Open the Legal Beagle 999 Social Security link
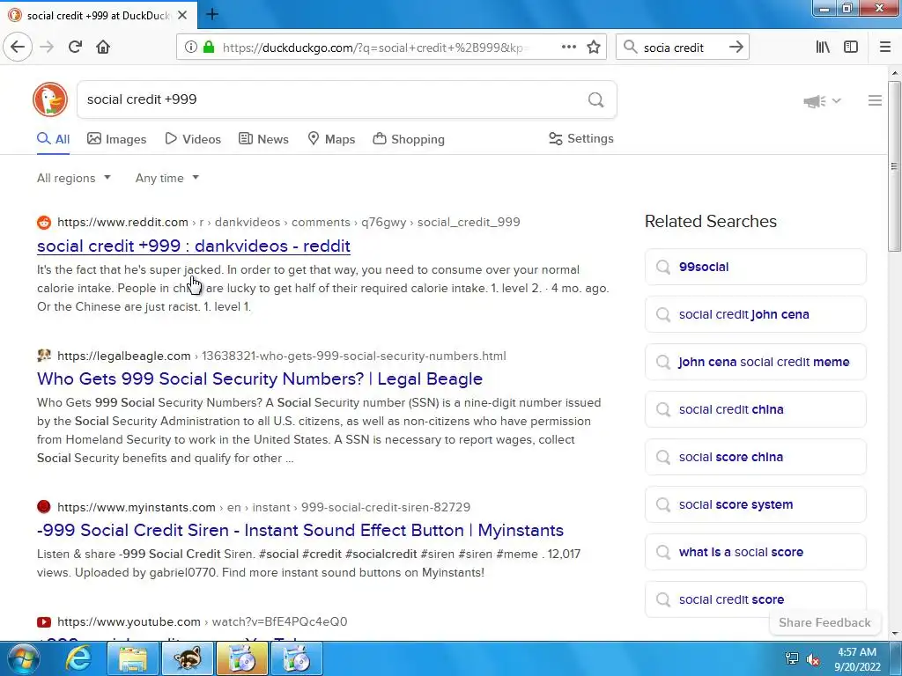 (260, 378)
